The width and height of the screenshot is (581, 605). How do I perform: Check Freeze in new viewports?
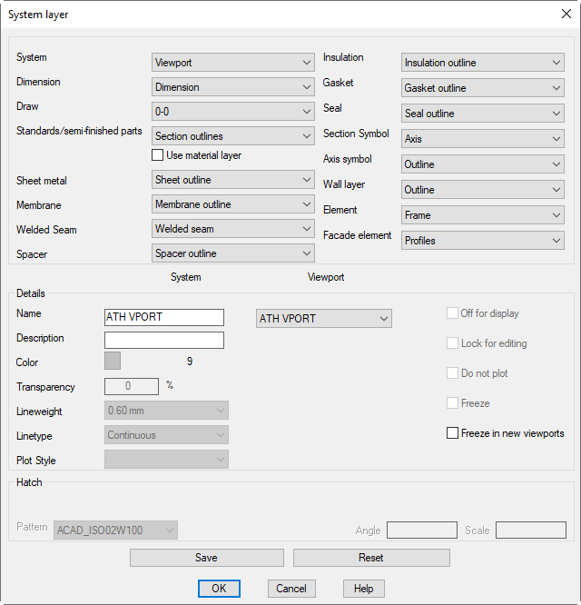[x=453, y=433]
